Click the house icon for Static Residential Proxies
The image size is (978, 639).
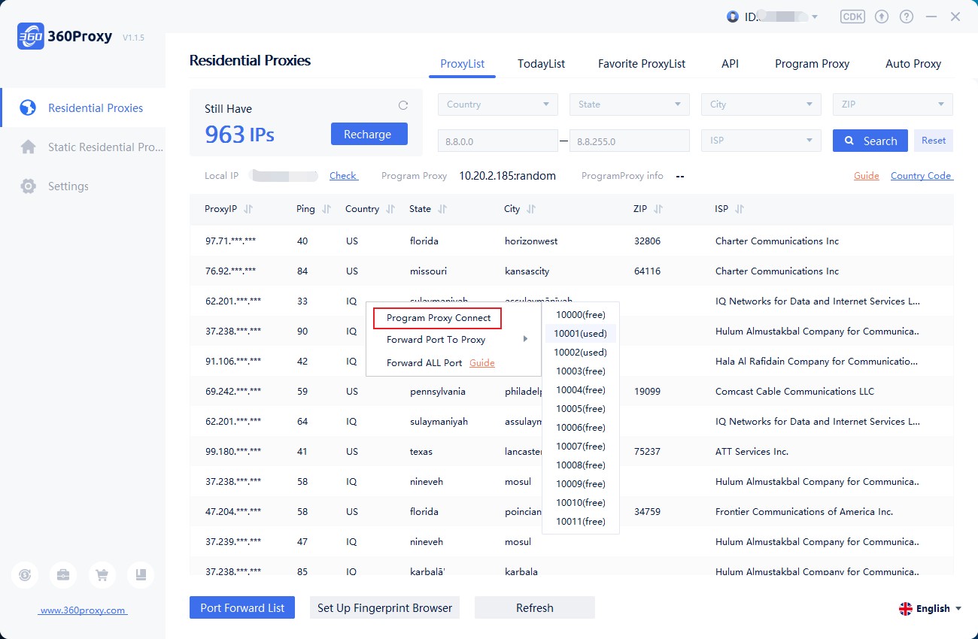[x=28, y=147]
